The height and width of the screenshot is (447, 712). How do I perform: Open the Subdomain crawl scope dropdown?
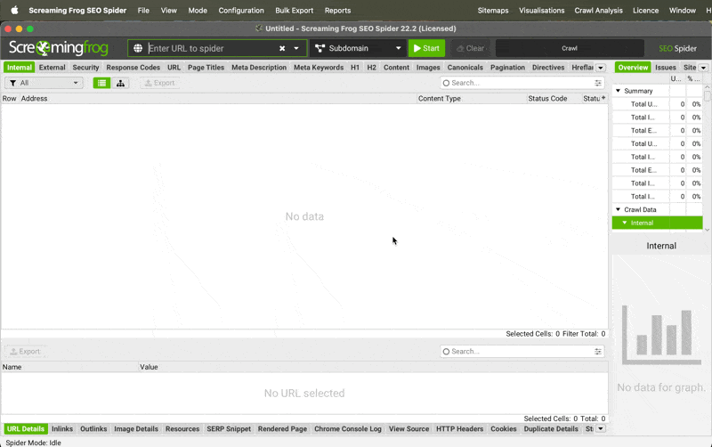(x=359, y=48)
